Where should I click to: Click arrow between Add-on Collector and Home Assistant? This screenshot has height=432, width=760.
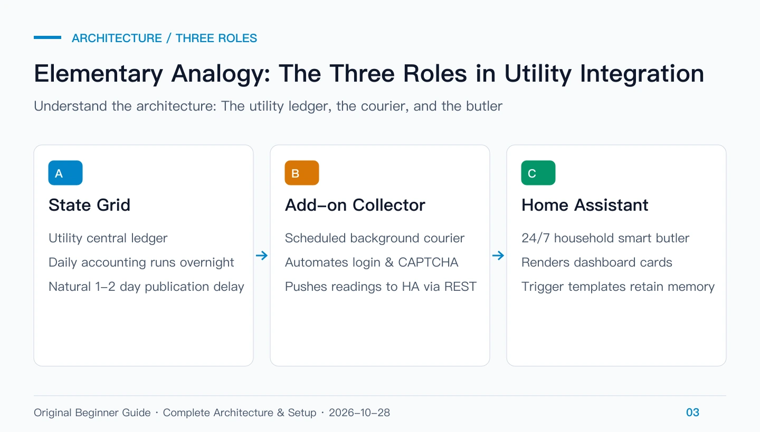pos(498,256)
